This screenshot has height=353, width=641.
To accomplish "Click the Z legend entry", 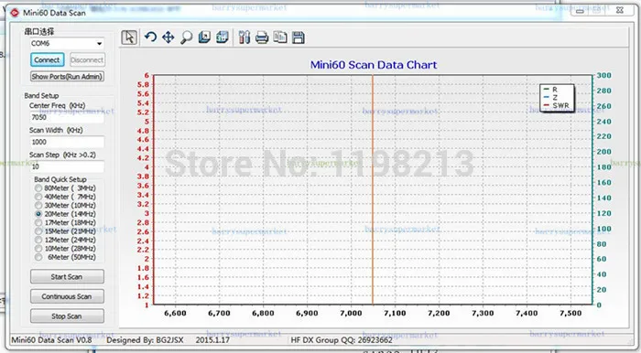I will tap(551, 98).
